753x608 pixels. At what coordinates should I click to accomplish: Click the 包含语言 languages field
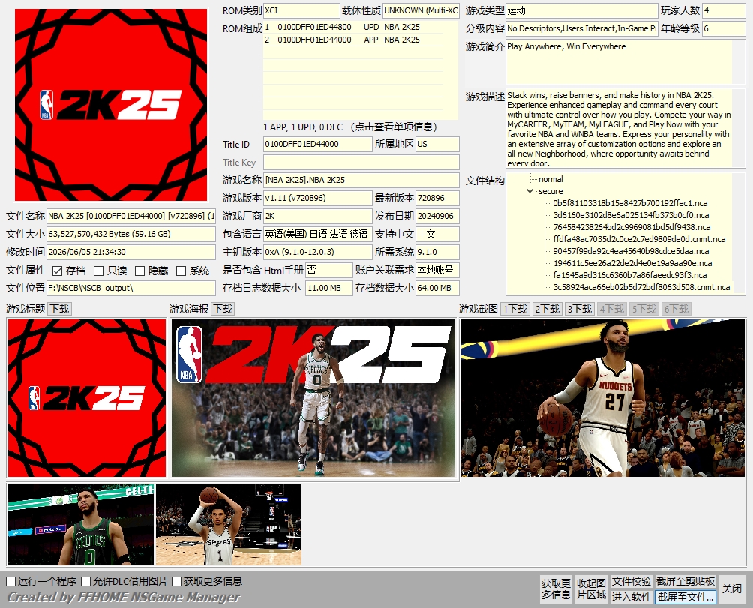pos(318,234)
